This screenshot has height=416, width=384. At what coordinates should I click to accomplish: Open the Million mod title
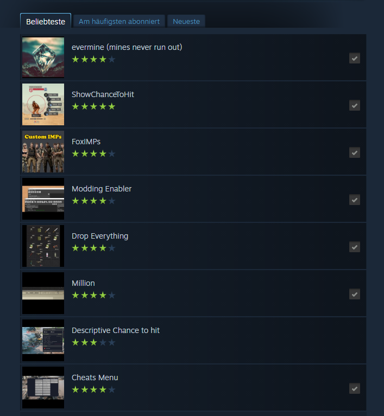(x=83, y=283)
